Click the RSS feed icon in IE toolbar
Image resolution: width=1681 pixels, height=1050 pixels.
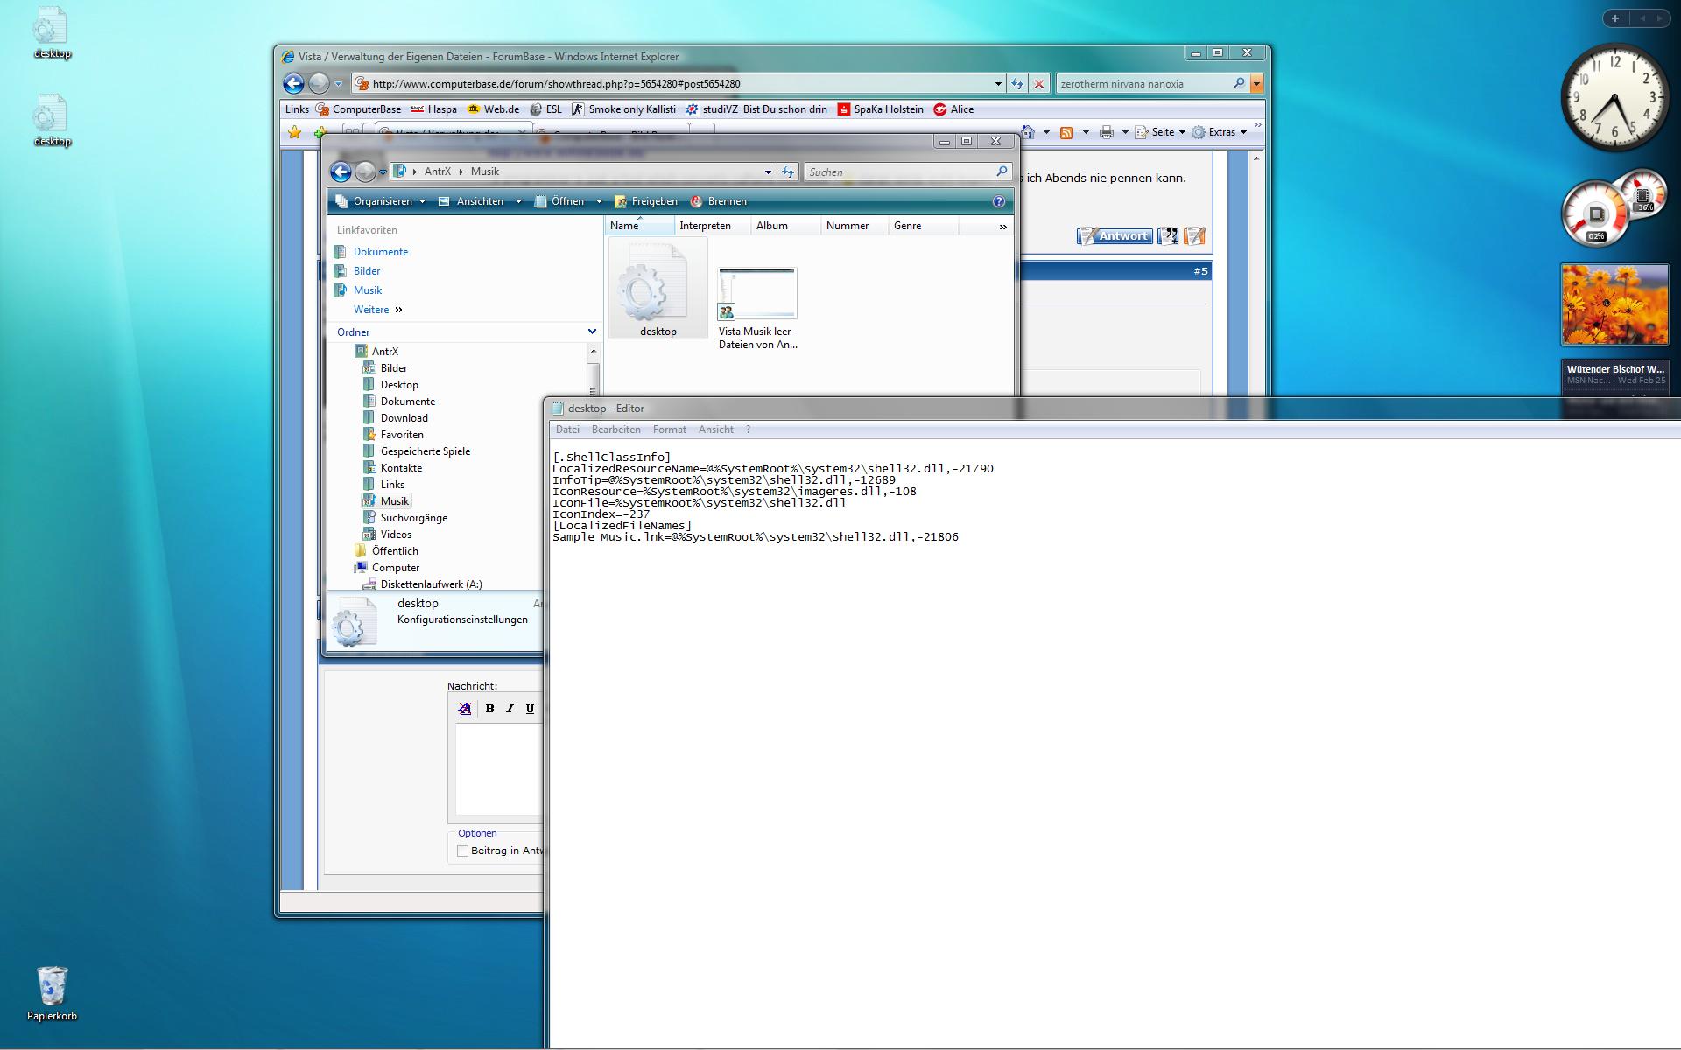(x=1066, y=132)
